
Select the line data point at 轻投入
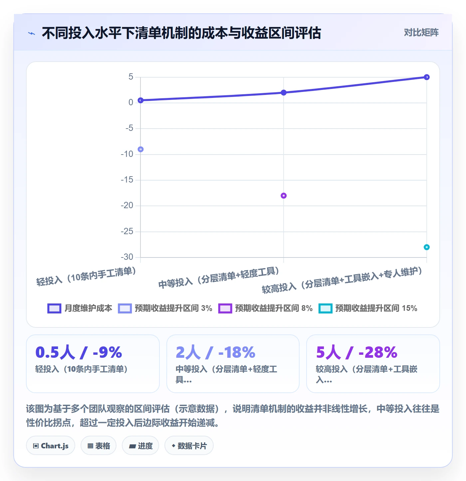[x=140, y=100]
